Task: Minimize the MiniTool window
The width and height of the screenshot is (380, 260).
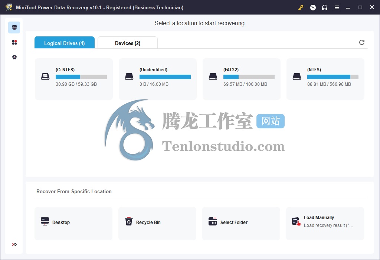Action: [x=348, y=7]
